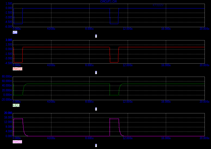Click the 20.000u time label in V(1) plot

[205, 29]
